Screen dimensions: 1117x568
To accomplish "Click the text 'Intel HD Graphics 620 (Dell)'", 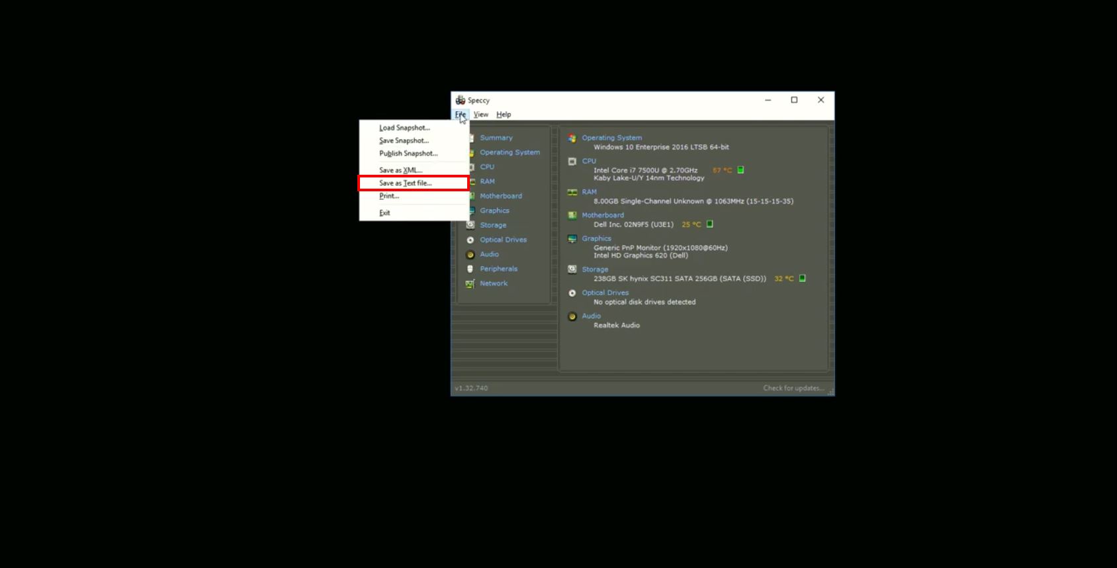I will (641, 256).
